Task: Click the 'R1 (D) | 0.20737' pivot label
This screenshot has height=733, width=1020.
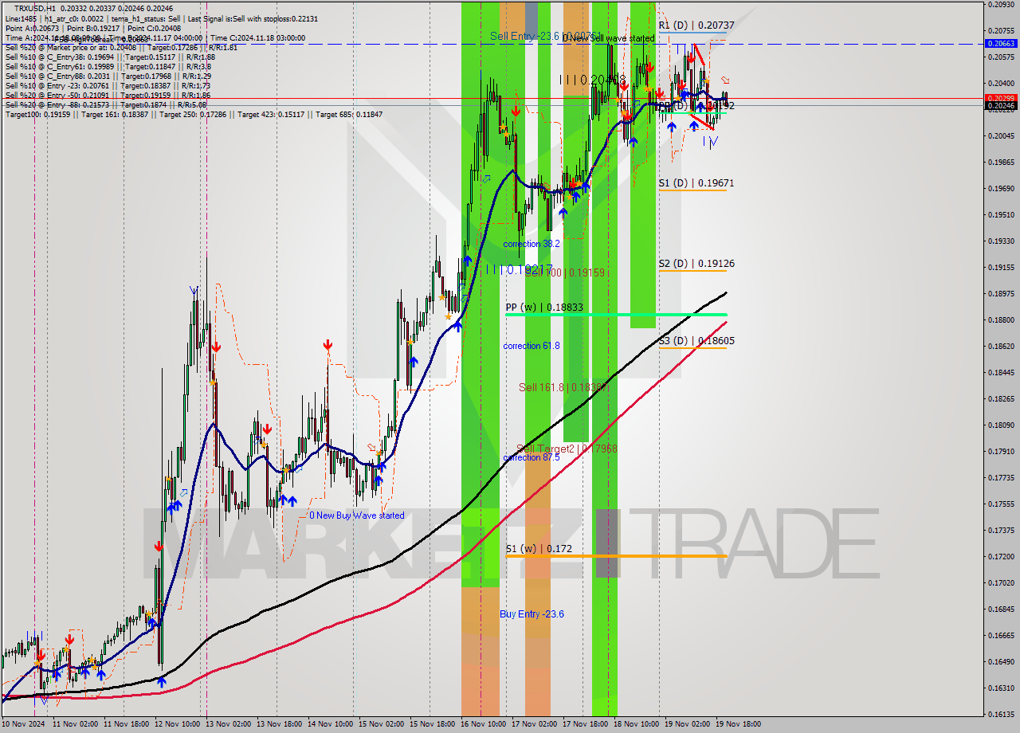Action: point(696,25)
